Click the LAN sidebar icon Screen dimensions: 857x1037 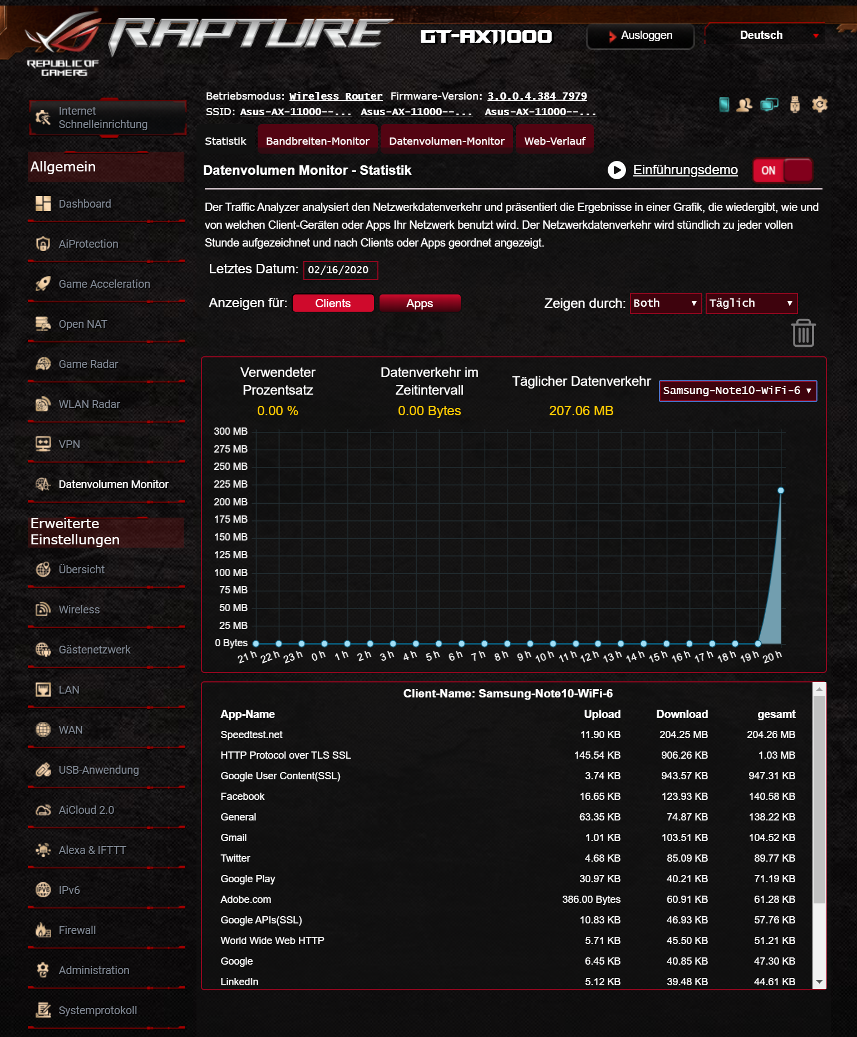click(x=43, y=690)
